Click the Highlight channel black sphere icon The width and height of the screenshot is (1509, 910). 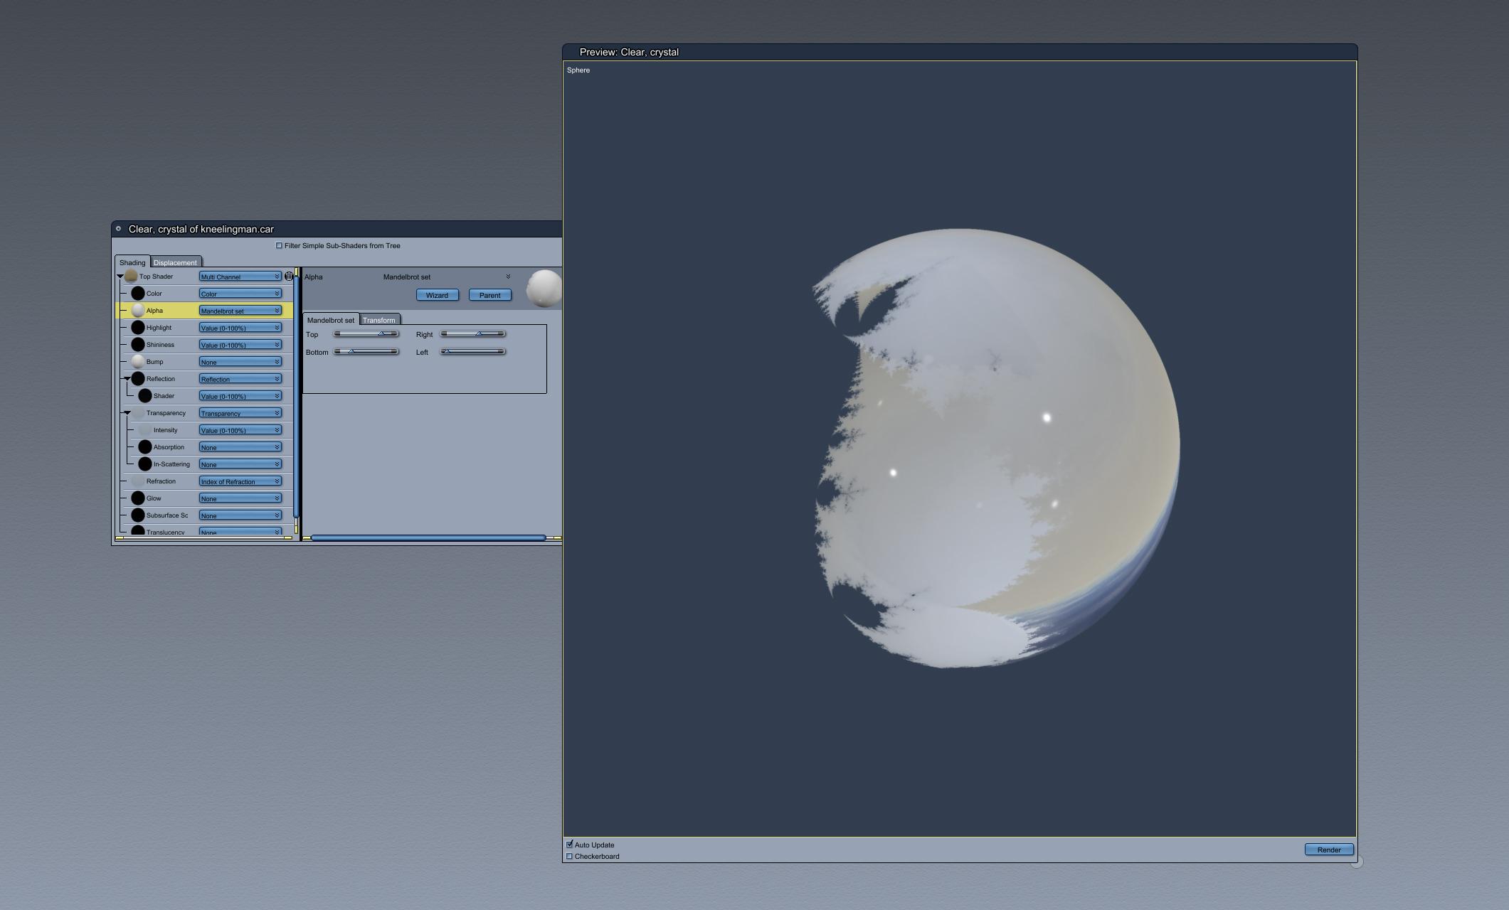[x=138, y=328]
